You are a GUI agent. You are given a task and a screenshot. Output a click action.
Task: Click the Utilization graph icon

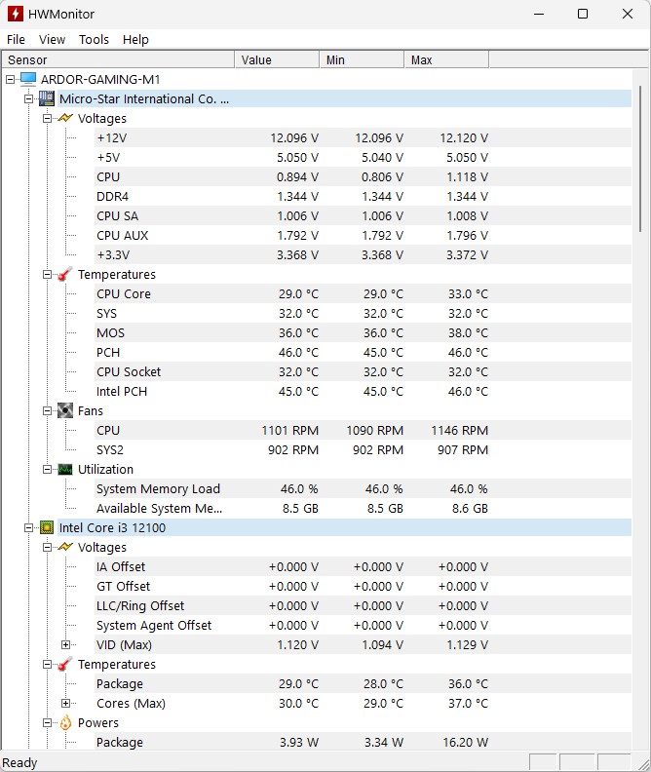[x=65, y=469]
